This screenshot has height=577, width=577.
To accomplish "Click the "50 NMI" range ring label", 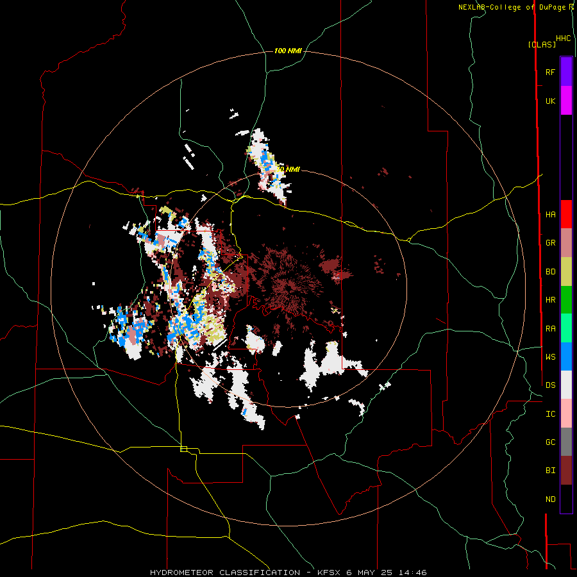I will tap(288, 169).
